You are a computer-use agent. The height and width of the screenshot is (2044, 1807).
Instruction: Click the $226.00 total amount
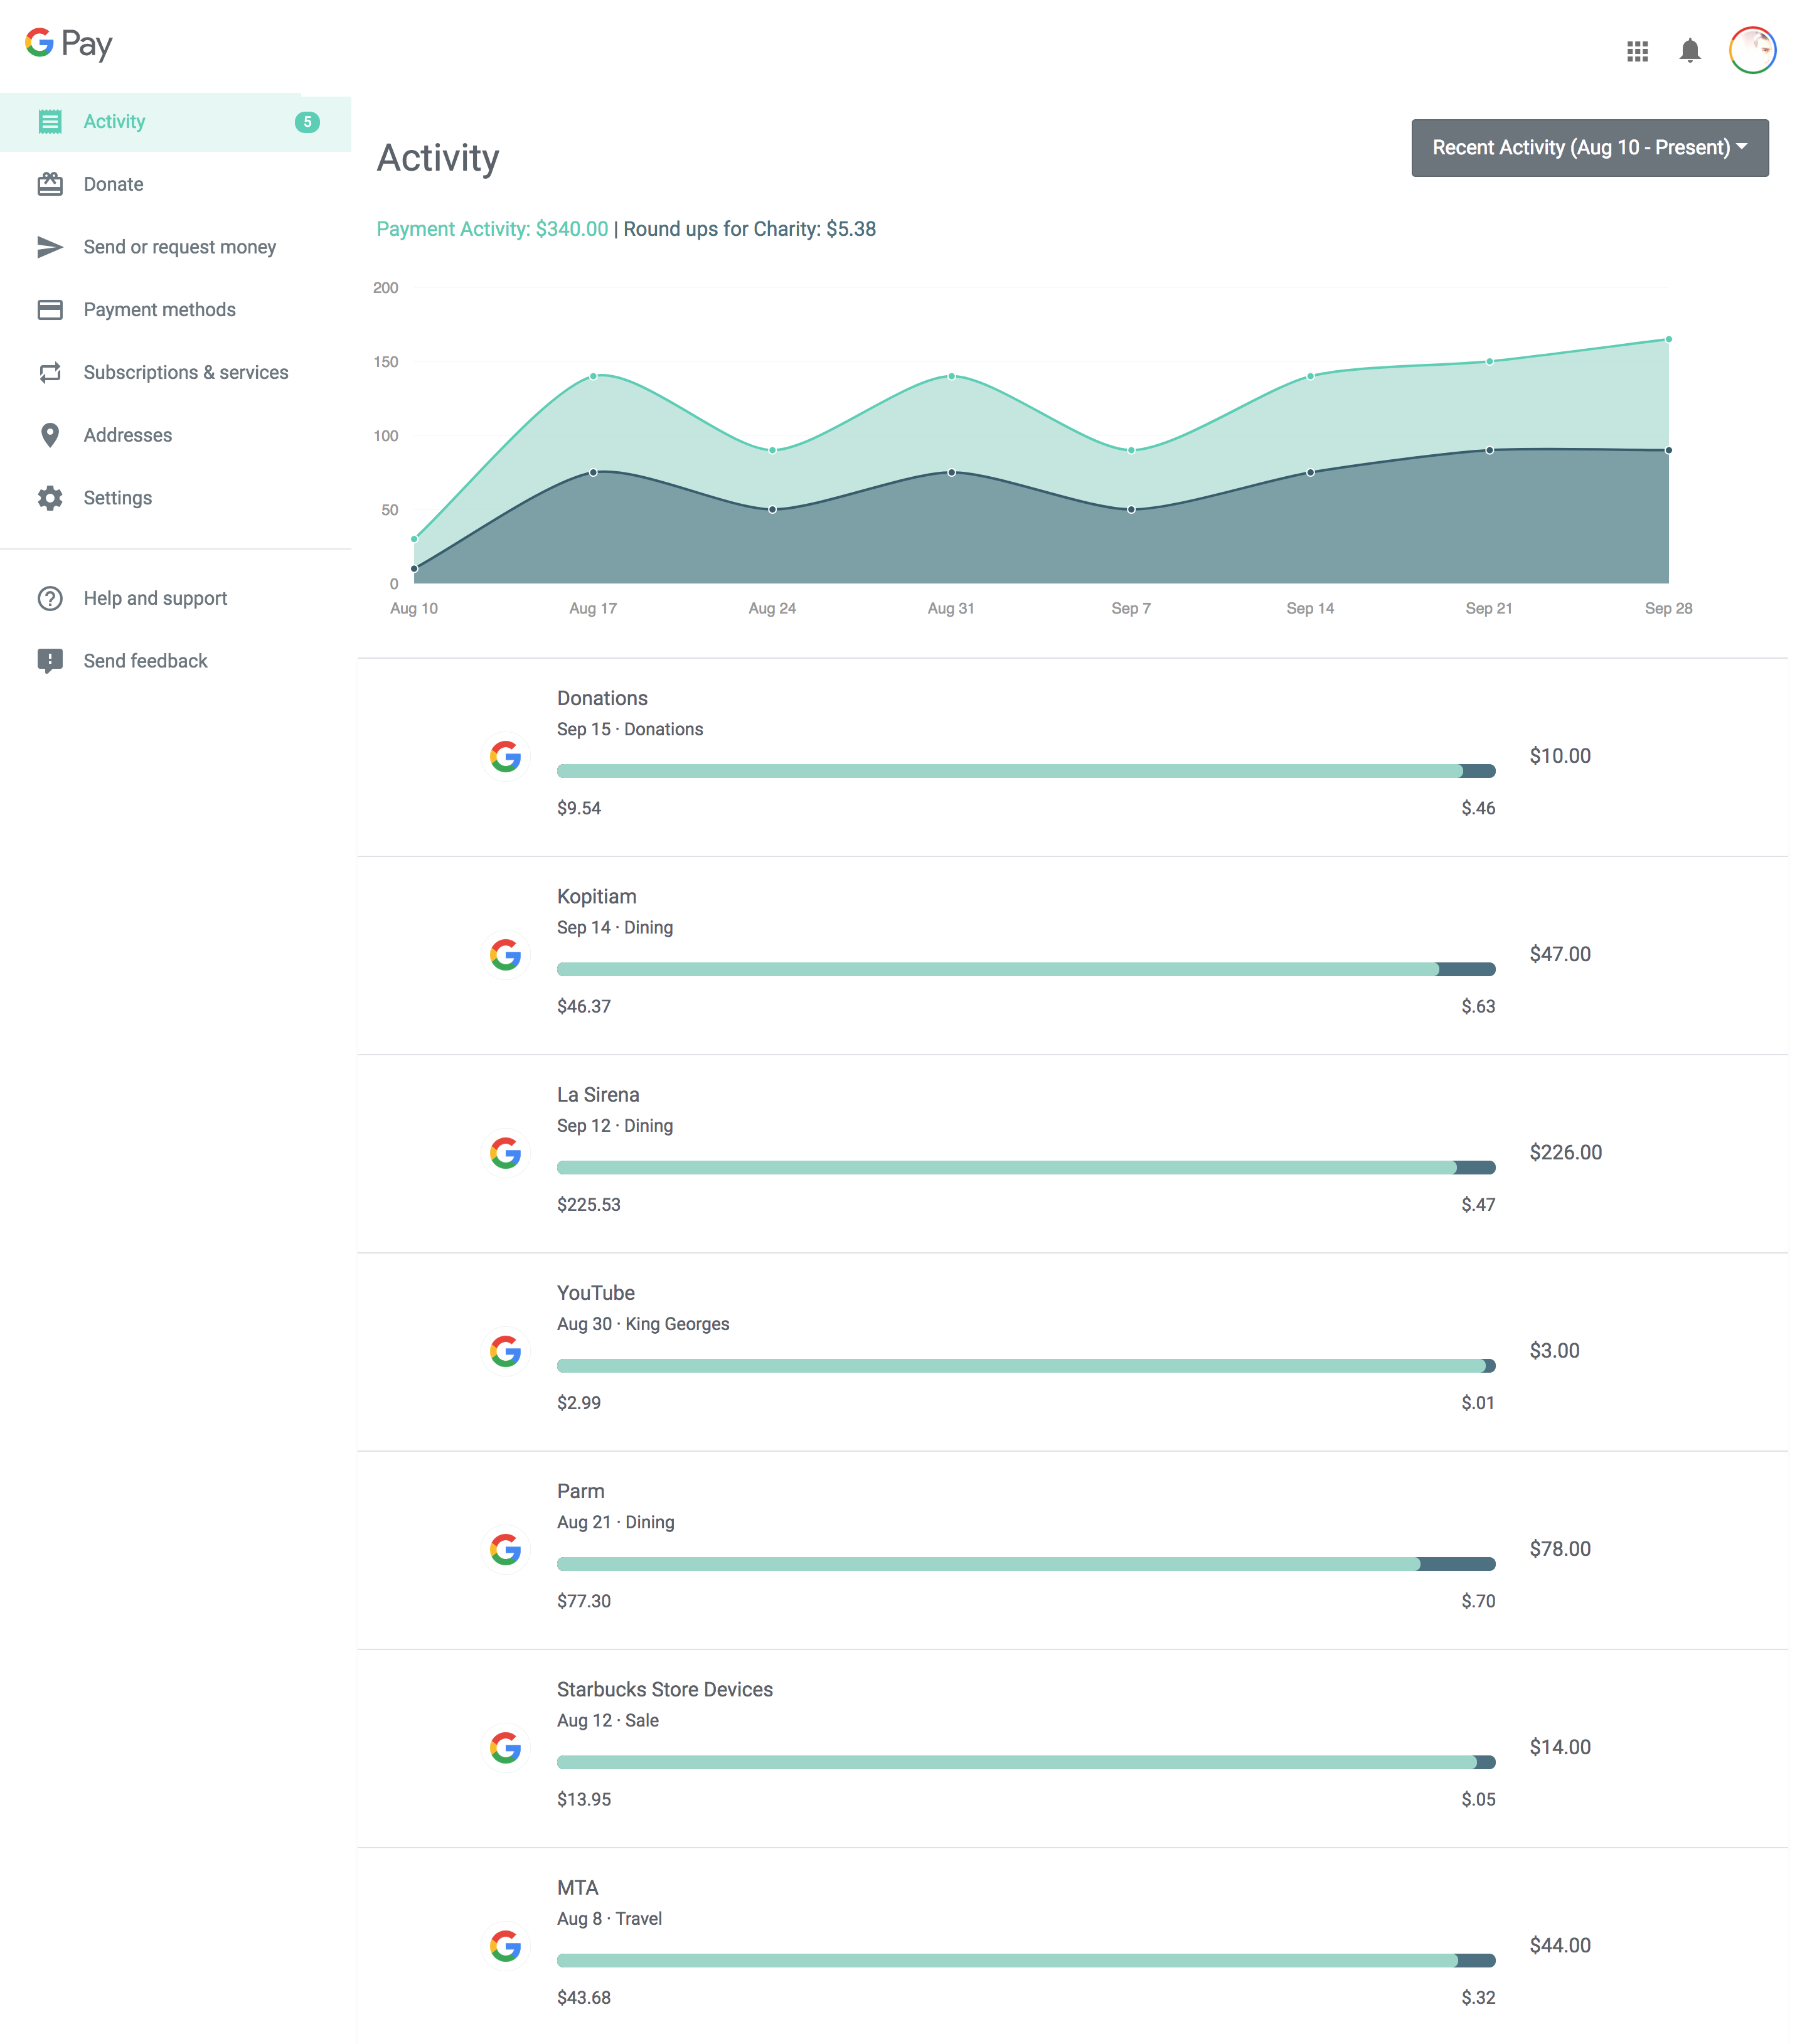1565,1152
